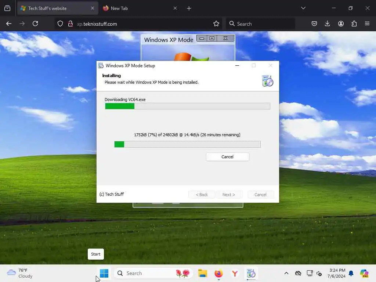Image resolution: width=376 pixels, height=282 pixels.
Task: View site security padlock info
Action: point(70,24)
